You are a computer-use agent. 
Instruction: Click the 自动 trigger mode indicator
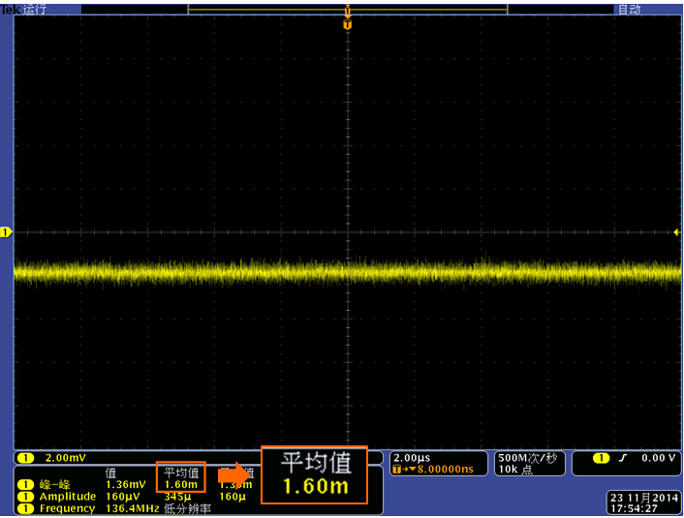[x=629, y=9]
